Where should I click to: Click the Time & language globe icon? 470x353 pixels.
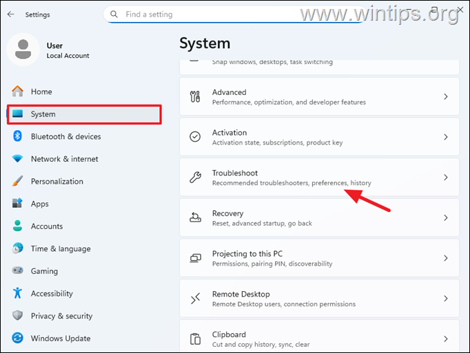click(17, 248)
